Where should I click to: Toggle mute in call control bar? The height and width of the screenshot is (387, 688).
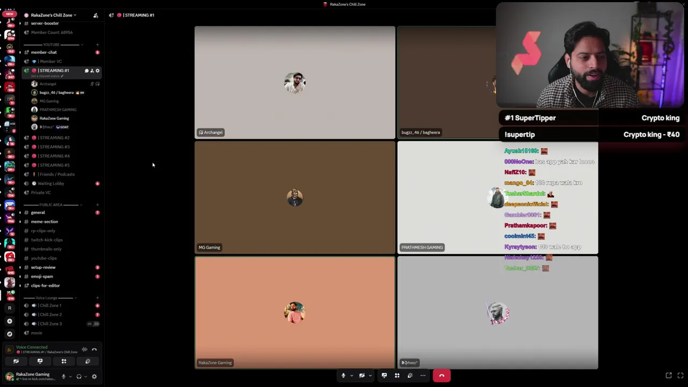pyautogui.click(x=343, y=376)
